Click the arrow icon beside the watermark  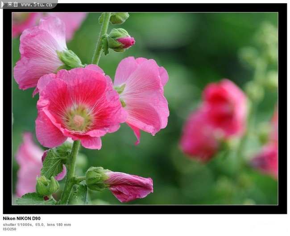click(3, 4)
